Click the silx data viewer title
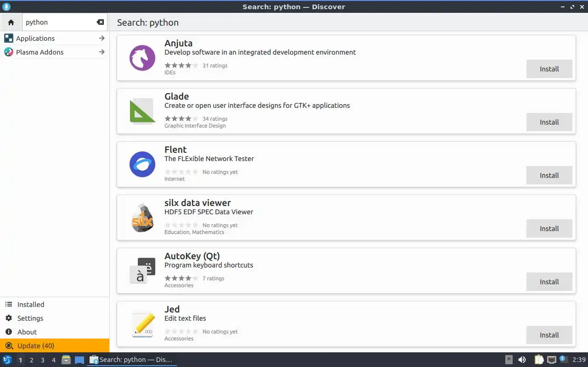588x367 pixels. 198,203
